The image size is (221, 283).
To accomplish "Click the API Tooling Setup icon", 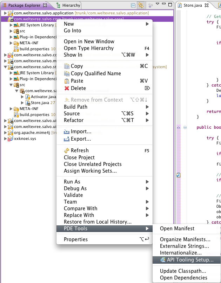I will (163, 260).
